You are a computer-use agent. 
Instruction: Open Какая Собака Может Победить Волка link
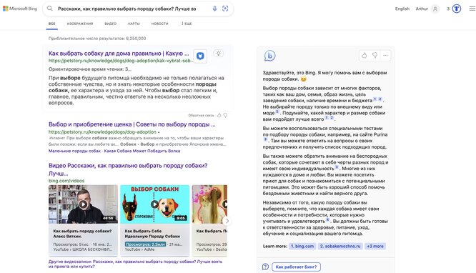coord(142,151)
